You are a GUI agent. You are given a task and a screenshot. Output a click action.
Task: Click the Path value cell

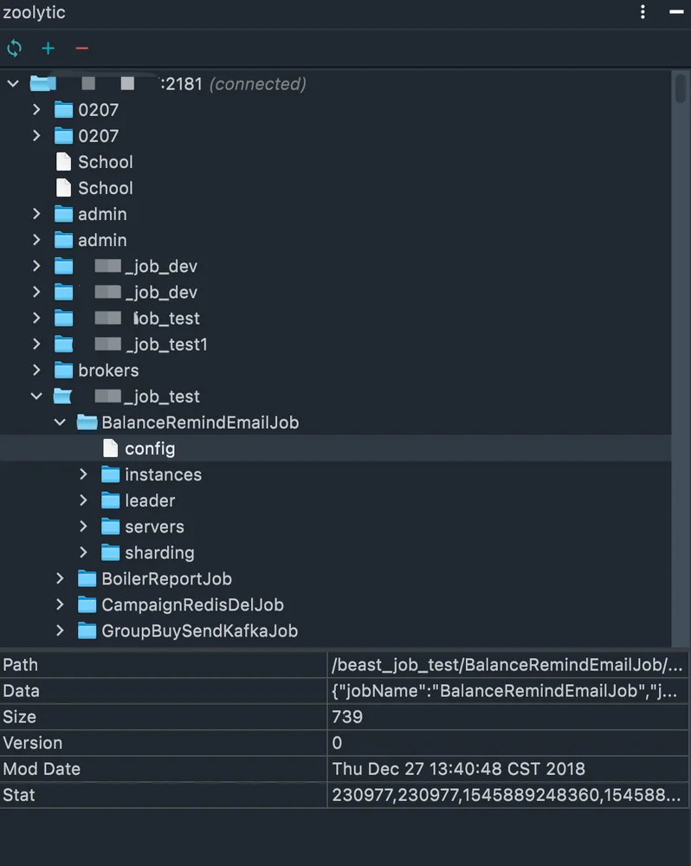507,665
